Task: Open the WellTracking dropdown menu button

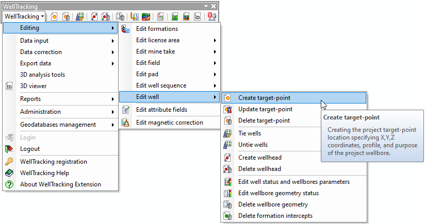Action: click(24, 16)
